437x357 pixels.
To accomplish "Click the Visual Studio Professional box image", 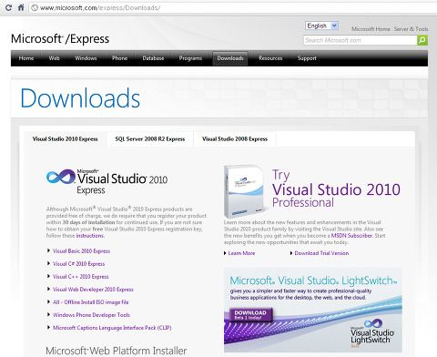I will coord(244,190).
